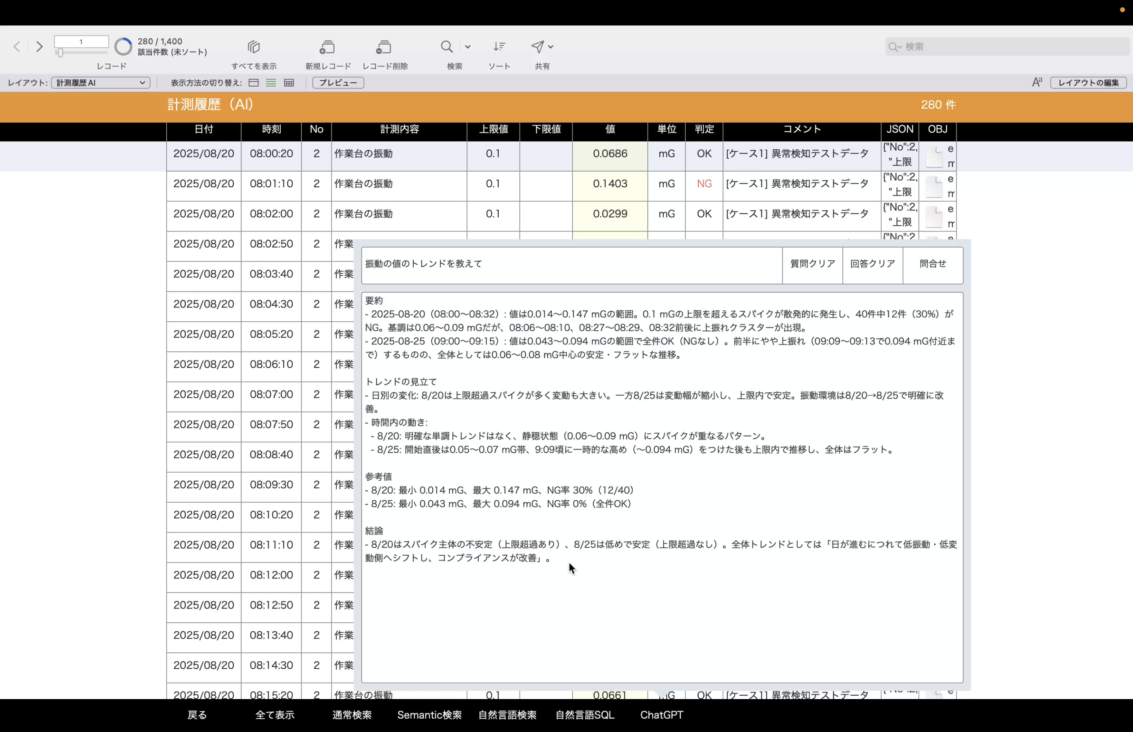Open the レイアウト selection dropdown
The width and height of the screenshot is (1133, 732).
(100, 83)
